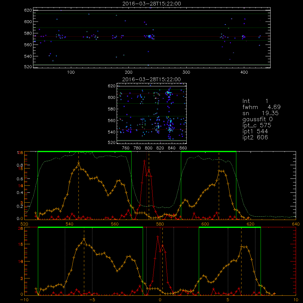
Task: Click x-axis label 0 at bottom plot center
Action: [160, 300]
